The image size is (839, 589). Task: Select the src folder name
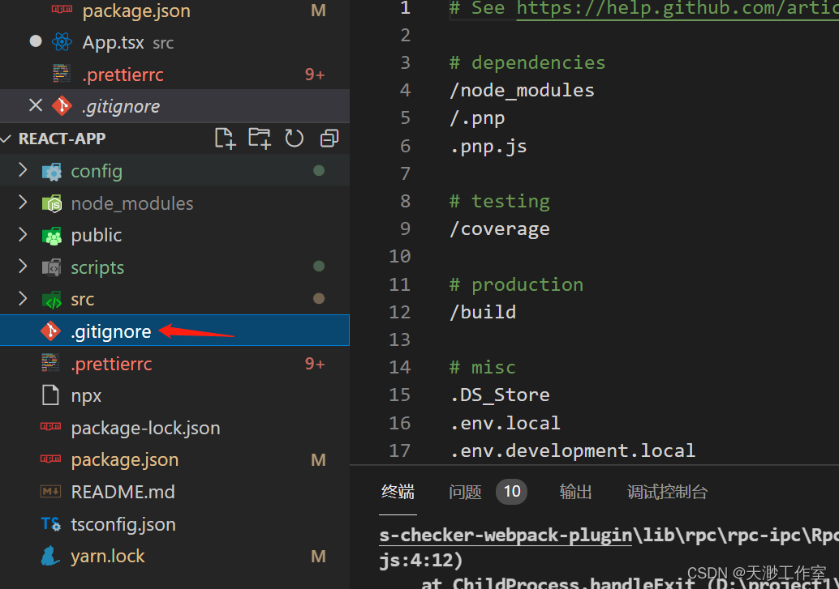point(83,300)
